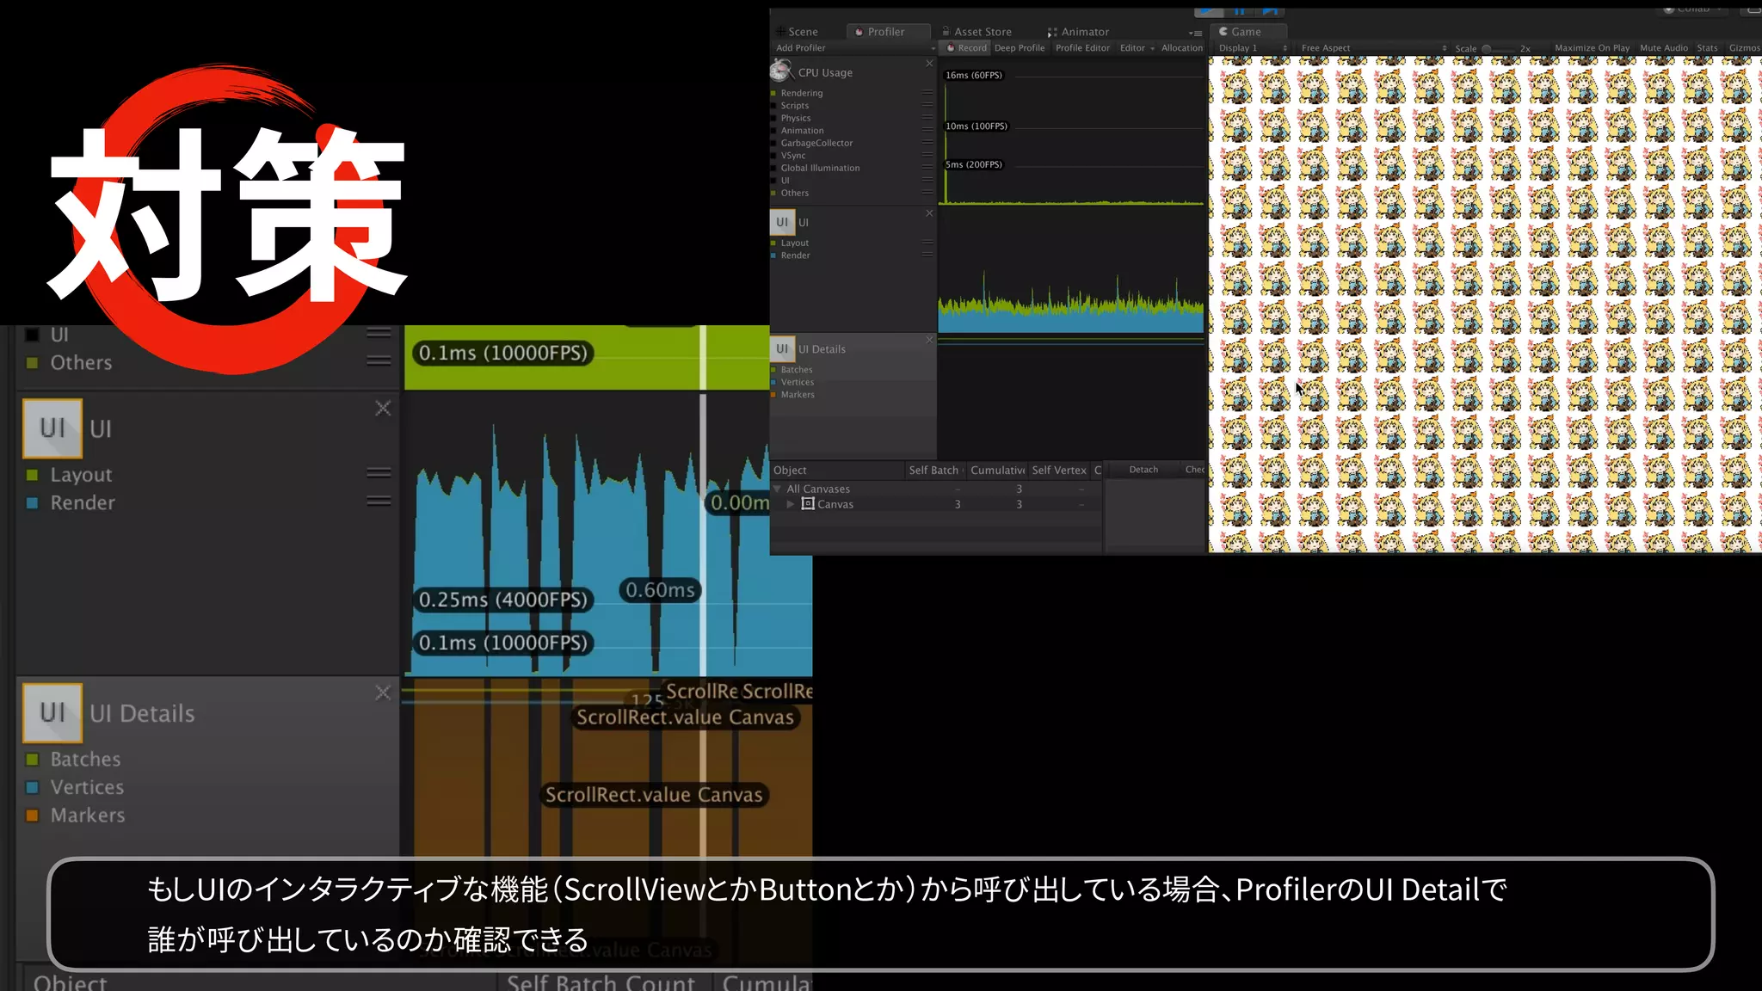
Task: Click the reorder handle beside enlarged Layout row
Action: click(x=379, y=473)
